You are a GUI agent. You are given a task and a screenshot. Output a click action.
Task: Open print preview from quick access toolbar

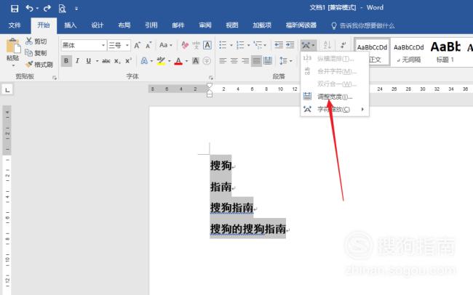click(62, 9)
